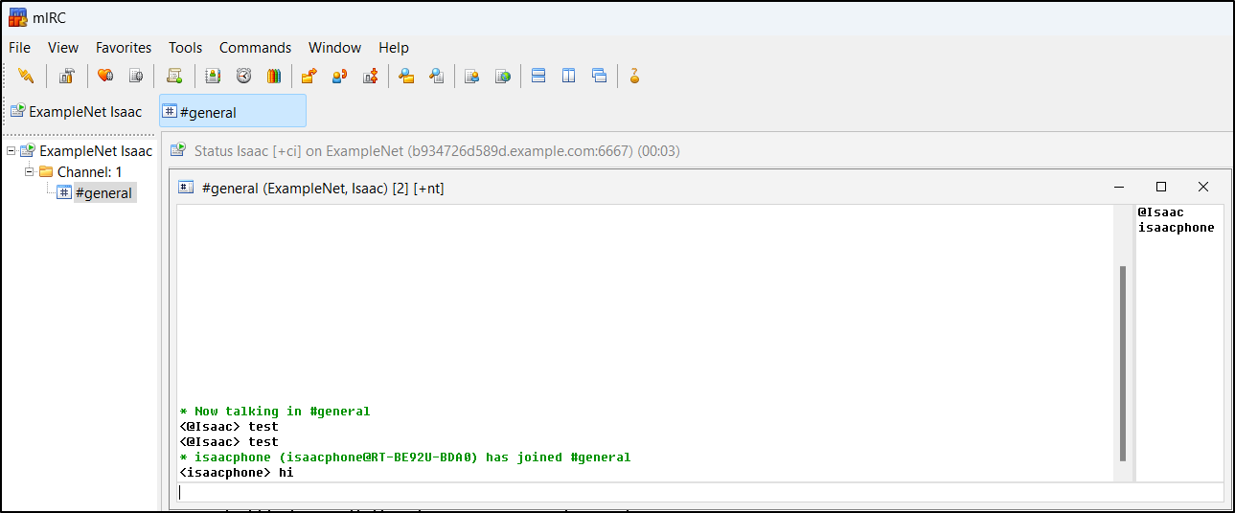Click the Tile Horizontal windows icon
Viewport: 1235px width, 513px height.
(x=538, y=76)
